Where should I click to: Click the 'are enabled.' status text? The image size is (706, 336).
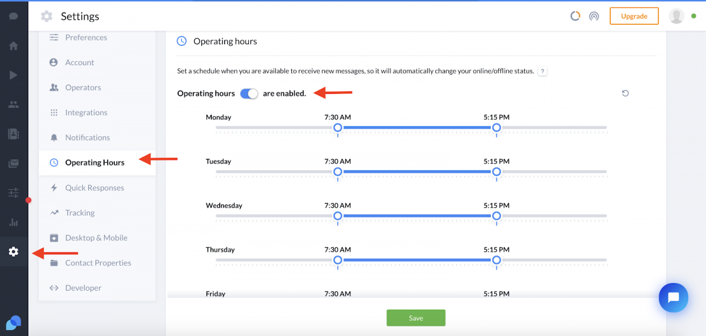(x=284, y=93)
